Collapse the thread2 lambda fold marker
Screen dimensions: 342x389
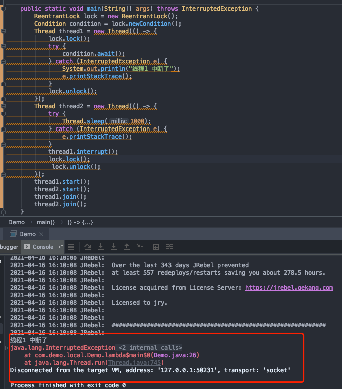(3, 107)
